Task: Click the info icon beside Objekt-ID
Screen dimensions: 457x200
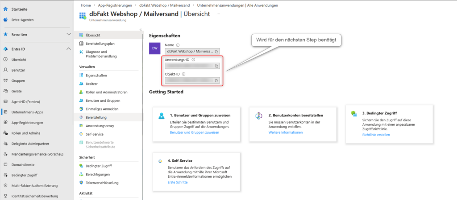Action: tap(183, 74)
